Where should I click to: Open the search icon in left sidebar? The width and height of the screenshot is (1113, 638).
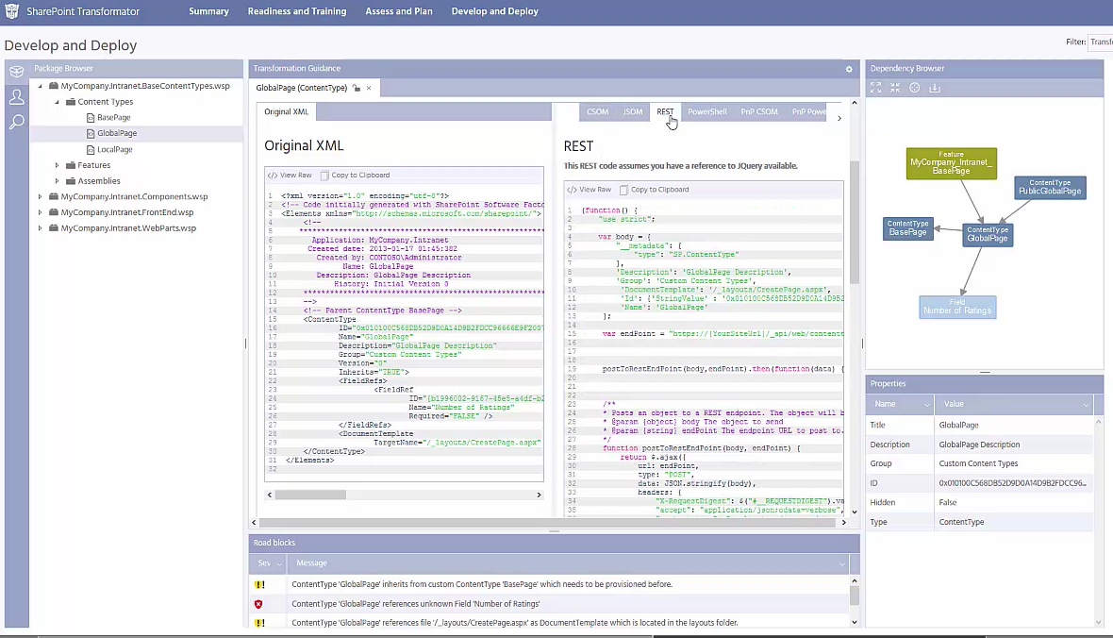coord(17,122)
